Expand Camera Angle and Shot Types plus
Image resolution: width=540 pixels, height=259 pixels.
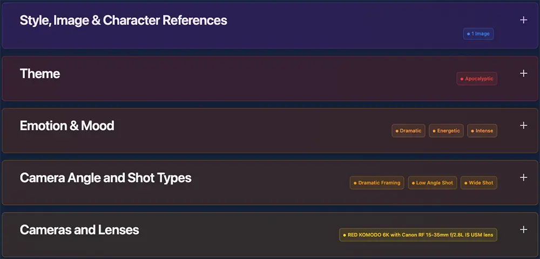[523, 178]
